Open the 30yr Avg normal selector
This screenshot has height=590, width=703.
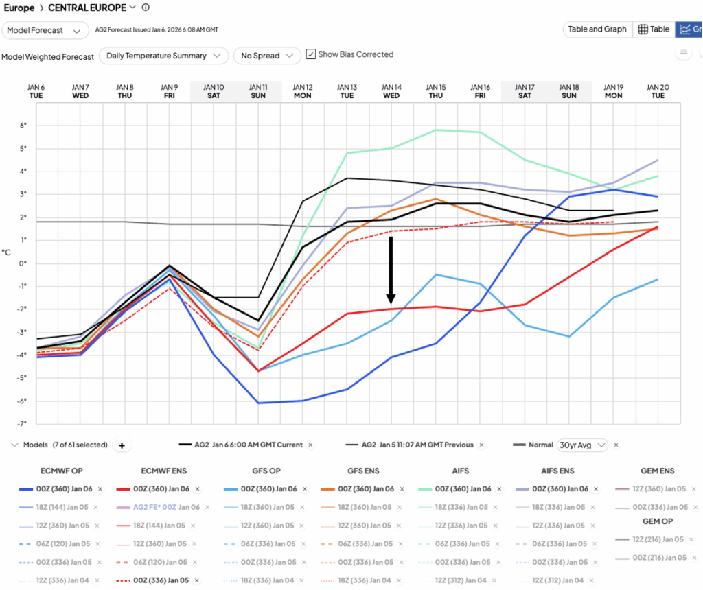(582, 445)
